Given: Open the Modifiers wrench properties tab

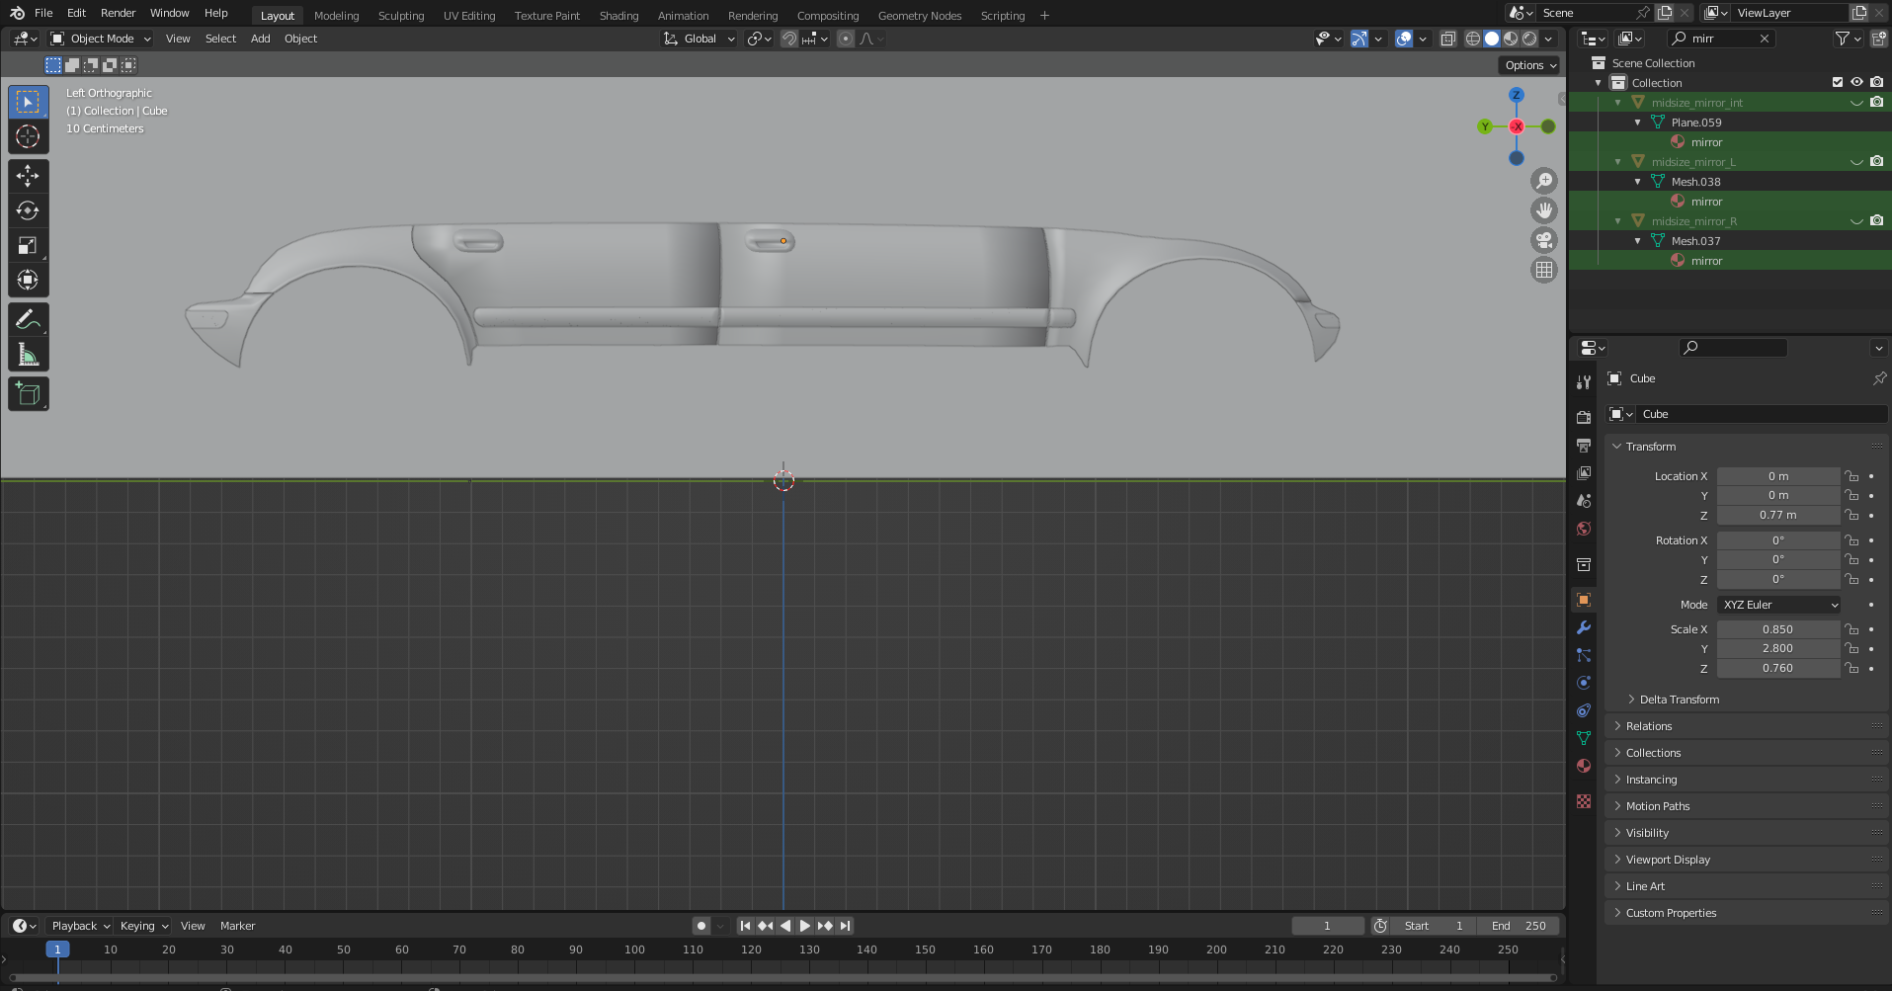Looking at the screenshot, I should point(1584,627).
